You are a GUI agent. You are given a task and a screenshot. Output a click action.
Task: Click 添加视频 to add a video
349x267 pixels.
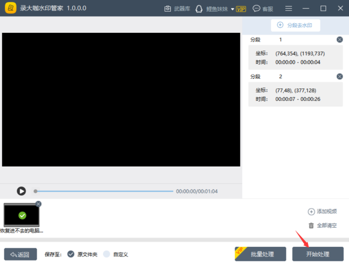322,211
